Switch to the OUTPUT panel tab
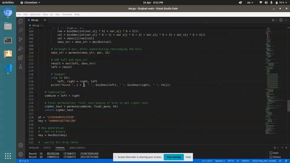This screenshot has height=163, width=290. [47, 148]
